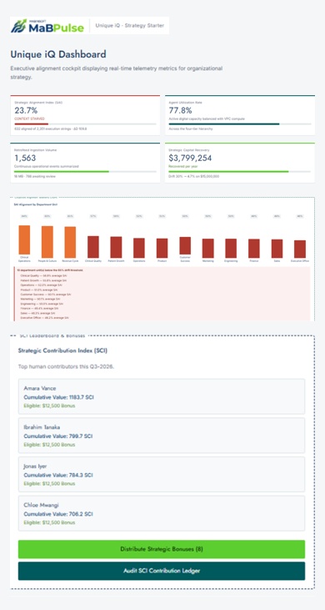325x610 pixels.
Task: Click the Product red bar
Action: coord(162,247)
